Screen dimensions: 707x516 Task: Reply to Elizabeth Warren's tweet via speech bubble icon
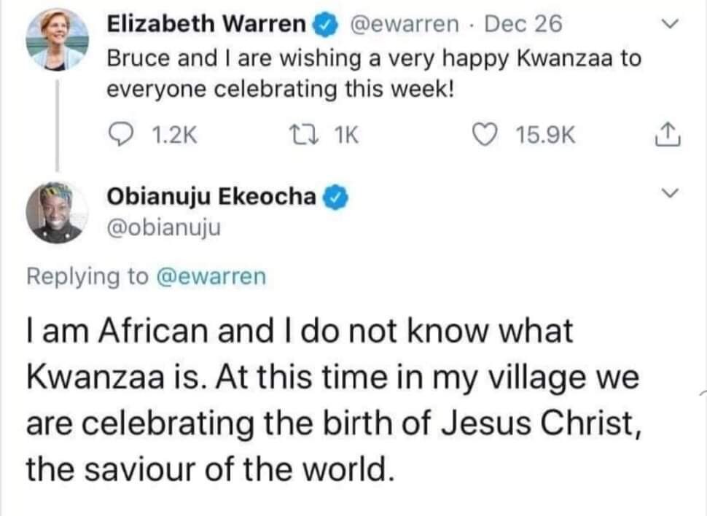click(x=119, y=135)
